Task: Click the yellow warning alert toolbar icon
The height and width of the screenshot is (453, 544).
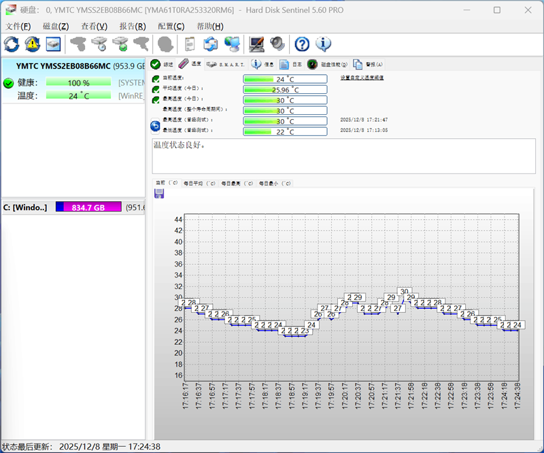Action: (x=33, y=44)
